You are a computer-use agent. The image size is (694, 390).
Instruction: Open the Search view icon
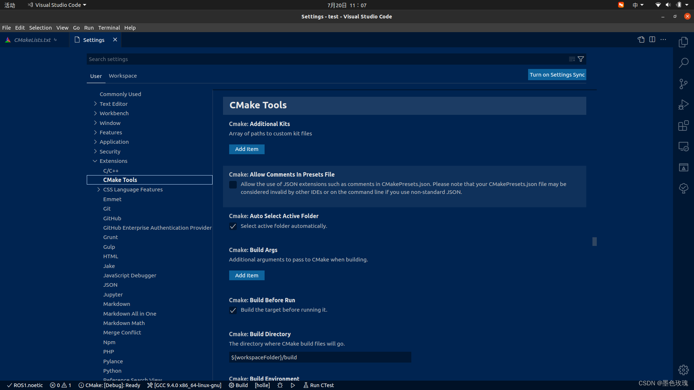(x=683, y=63)
